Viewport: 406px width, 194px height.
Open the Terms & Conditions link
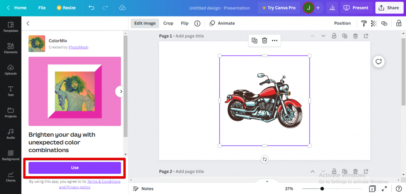tap(103, 181)
